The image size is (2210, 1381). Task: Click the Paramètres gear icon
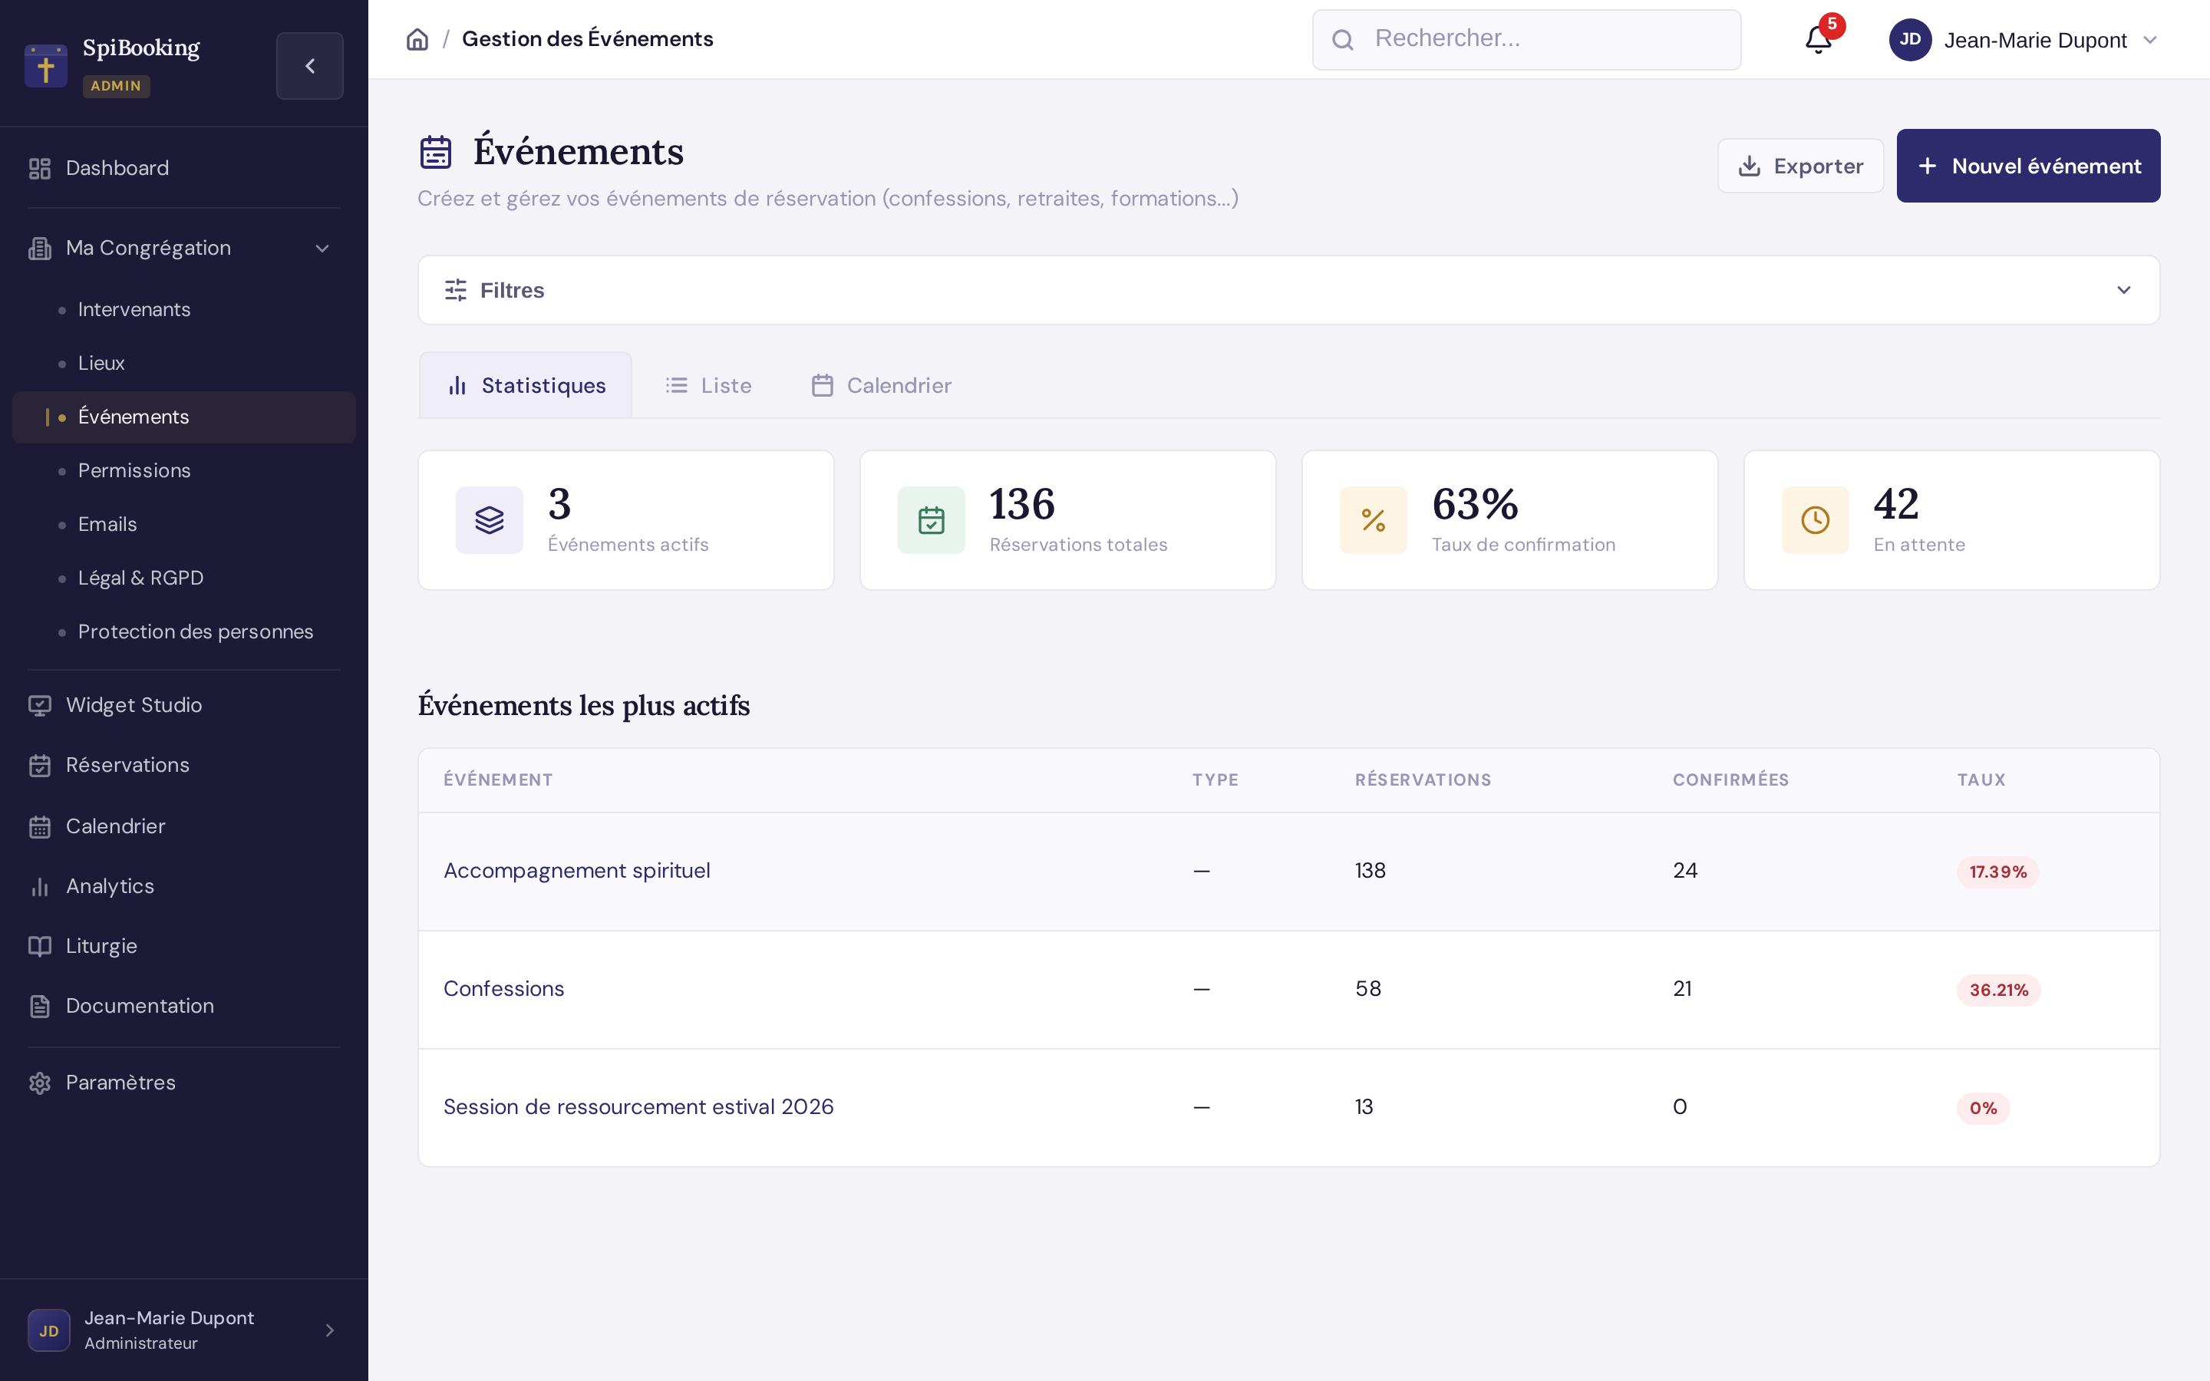(39, 1083)
